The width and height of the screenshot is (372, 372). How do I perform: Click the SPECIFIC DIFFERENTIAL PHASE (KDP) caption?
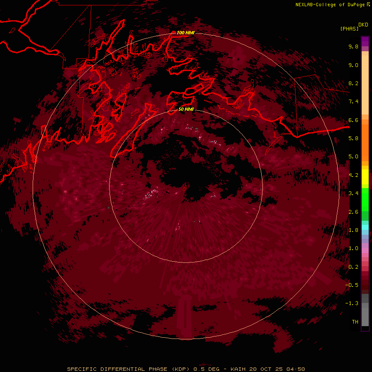coord(128,369)
